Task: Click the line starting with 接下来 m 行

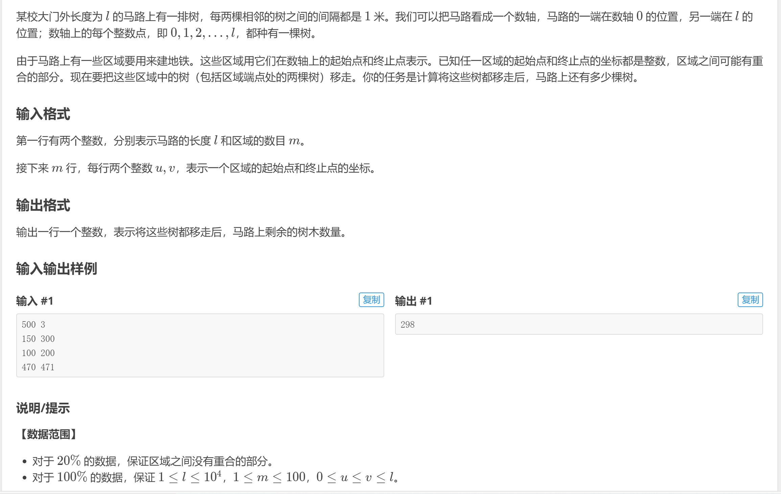Action: [197, 168]
